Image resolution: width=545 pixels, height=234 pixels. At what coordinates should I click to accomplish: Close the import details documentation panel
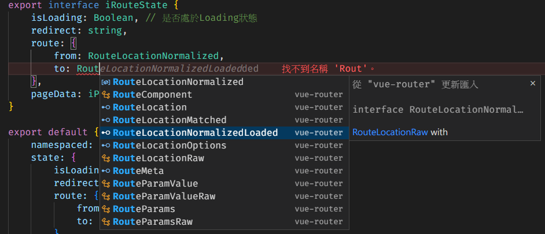point(532,83)
